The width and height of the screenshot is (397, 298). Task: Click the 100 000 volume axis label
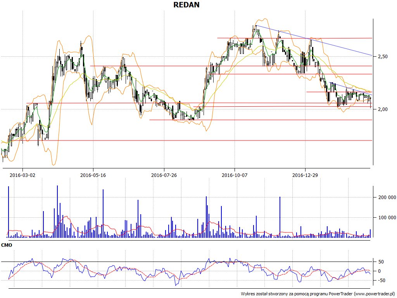coord(387,217)
